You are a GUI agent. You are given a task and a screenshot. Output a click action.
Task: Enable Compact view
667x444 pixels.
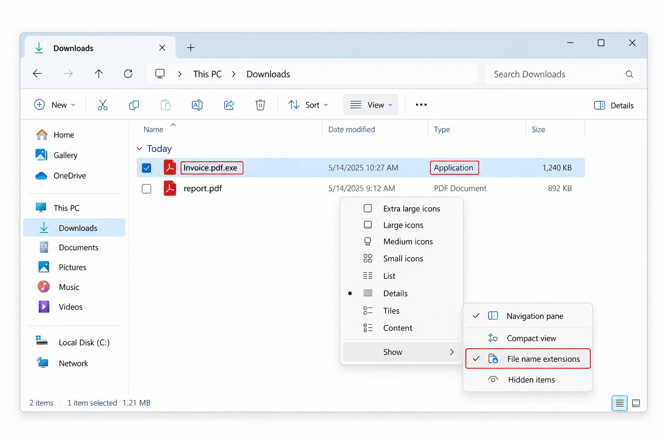coord(528,338)
